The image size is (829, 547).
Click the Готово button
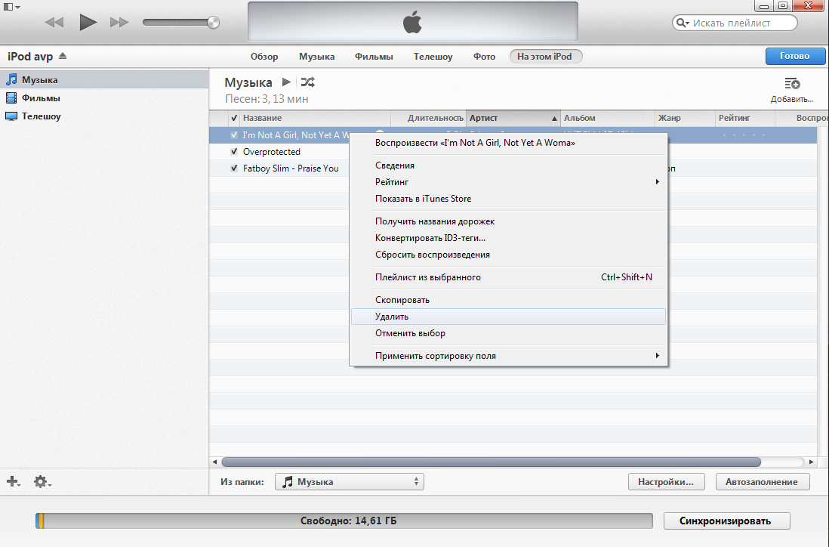(x=794, y=56)
